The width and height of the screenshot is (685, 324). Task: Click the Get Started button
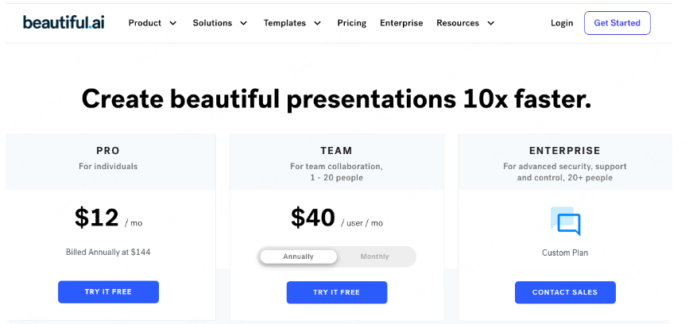pos(617,23)
